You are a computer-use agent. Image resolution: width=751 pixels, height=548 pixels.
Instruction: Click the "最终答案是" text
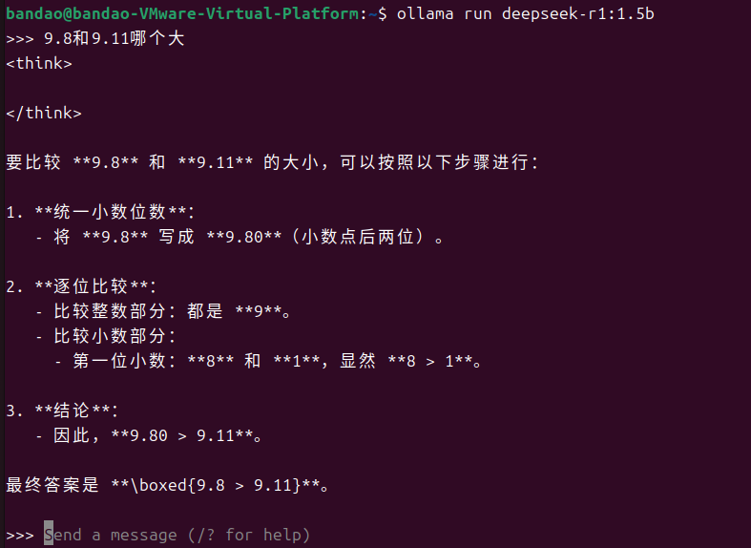point(52,485)
